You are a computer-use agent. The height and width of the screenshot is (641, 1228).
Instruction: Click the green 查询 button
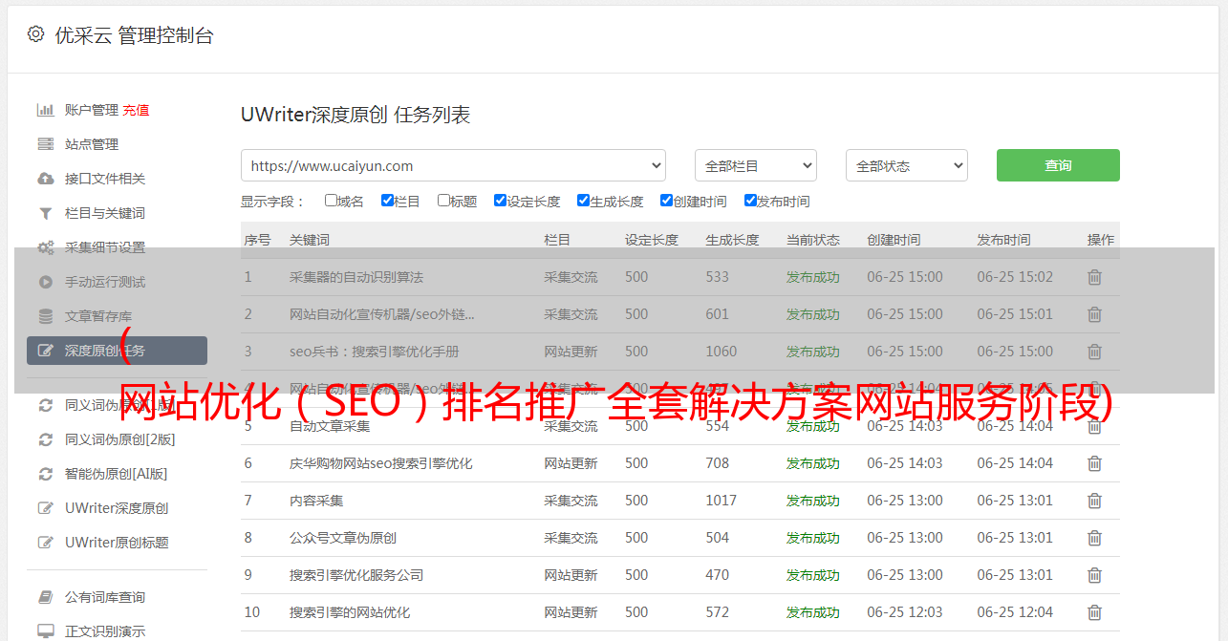(1057, 165)
